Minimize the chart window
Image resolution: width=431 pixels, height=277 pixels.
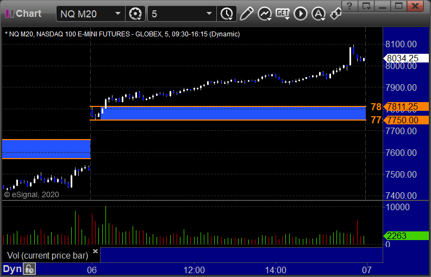click(x=382, y=5)
